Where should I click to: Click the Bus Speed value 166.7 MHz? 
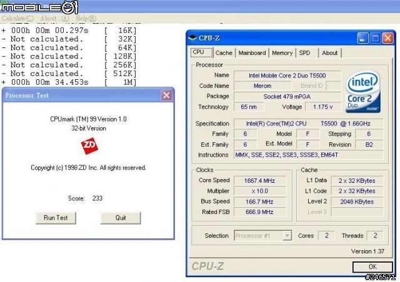coord(260,202)
